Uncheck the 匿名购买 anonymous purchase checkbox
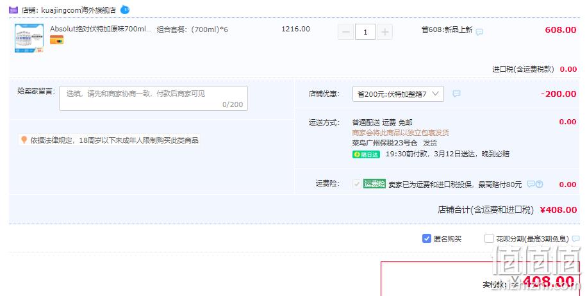This screenshot has width=587, height=296. pos(426,238)
